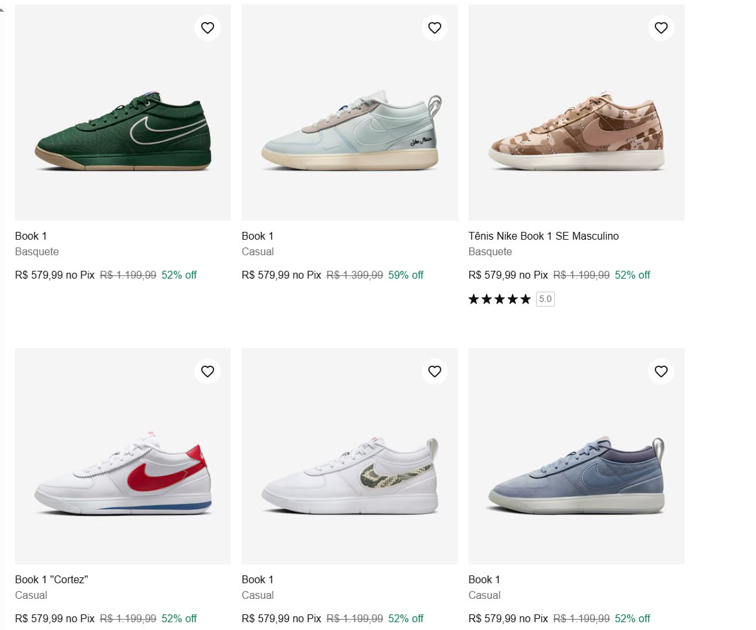The height and width of the screenshot is (630, 756).
Task: Click the heart icon on white snakeskin-swoosh Book 1
Action: coord(434,371)
